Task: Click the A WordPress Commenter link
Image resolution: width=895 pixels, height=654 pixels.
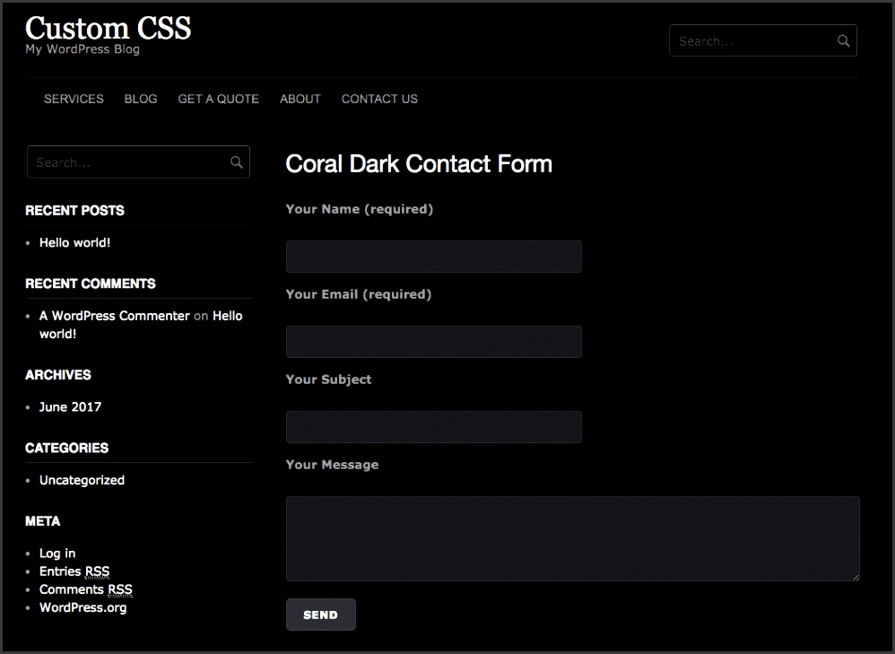Action: [x=114, y=316]
